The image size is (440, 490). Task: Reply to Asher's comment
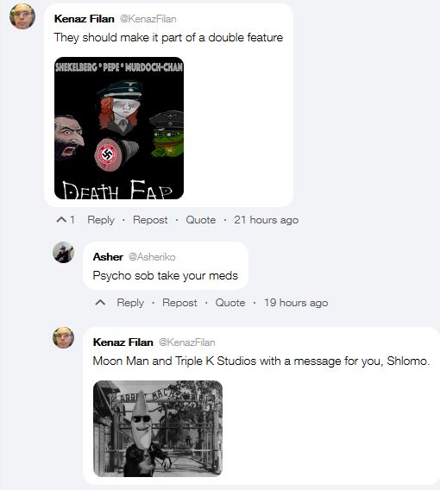(x=130, y=303)
